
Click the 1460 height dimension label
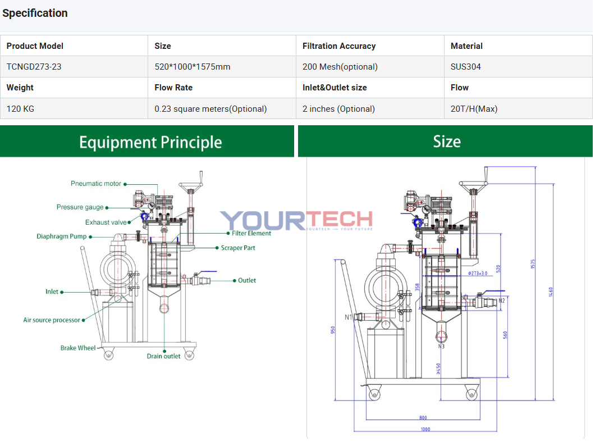(x=551, y=291)
